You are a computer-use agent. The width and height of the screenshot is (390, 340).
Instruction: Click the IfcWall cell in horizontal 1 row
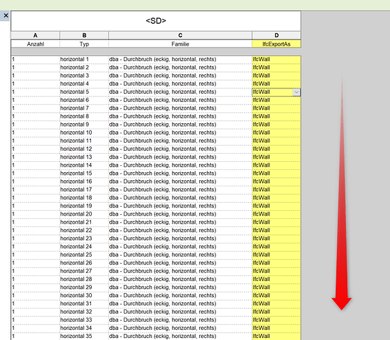[277, 59]
